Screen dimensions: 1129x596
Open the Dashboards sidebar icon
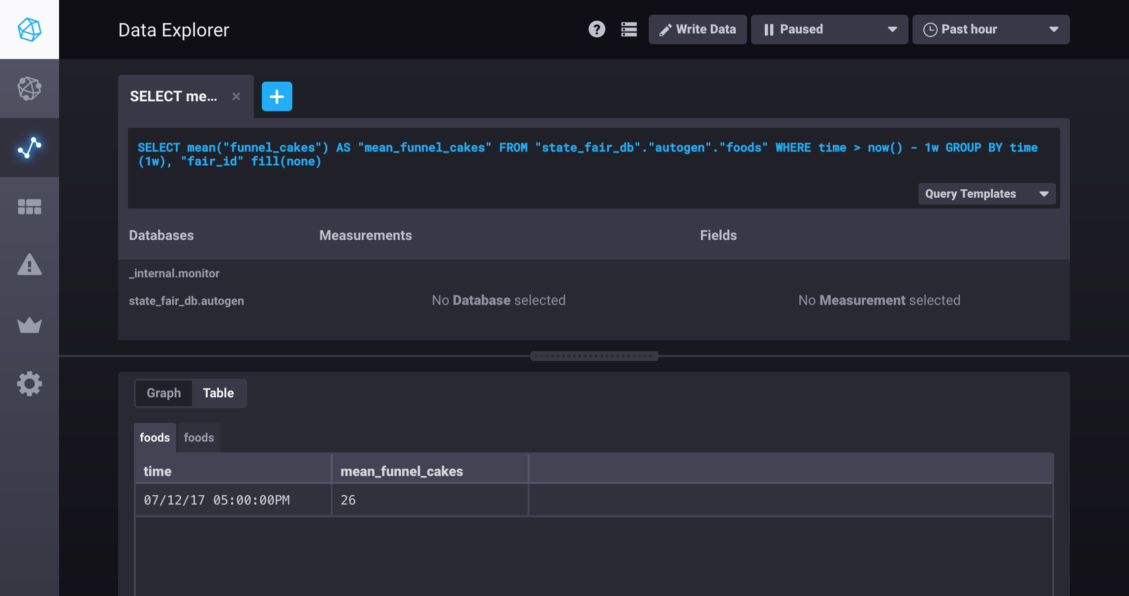coord(29,207)
